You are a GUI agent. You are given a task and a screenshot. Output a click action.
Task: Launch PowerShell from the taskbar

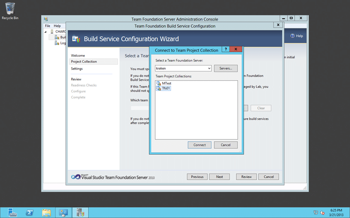tap(29, 213)
